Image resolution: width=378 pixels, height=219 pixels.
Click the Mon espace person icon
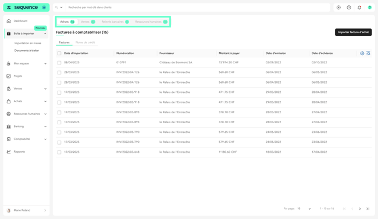click(9, 63)
